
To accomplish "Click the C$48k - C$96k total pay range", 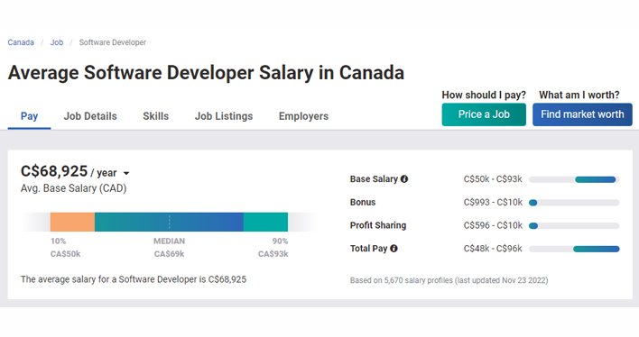I will (493, 249).
